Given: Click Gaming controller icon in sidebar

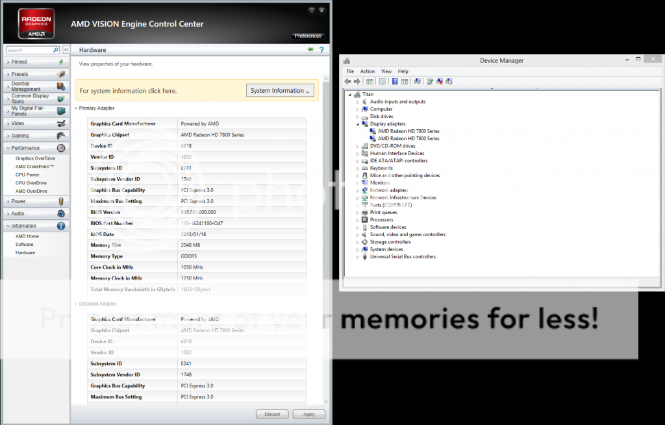Looking at the screenshot, I should tap(62, 136).
